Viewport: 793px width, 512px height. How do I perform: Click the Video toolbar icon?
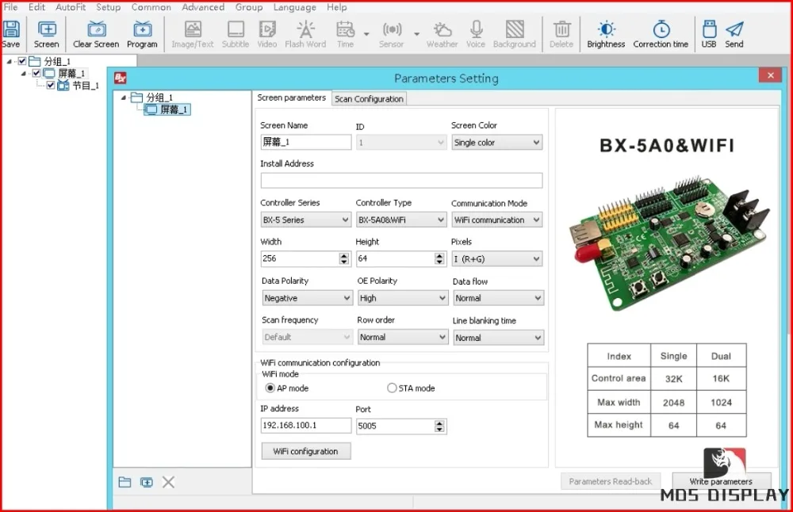[x=267, y=34]
